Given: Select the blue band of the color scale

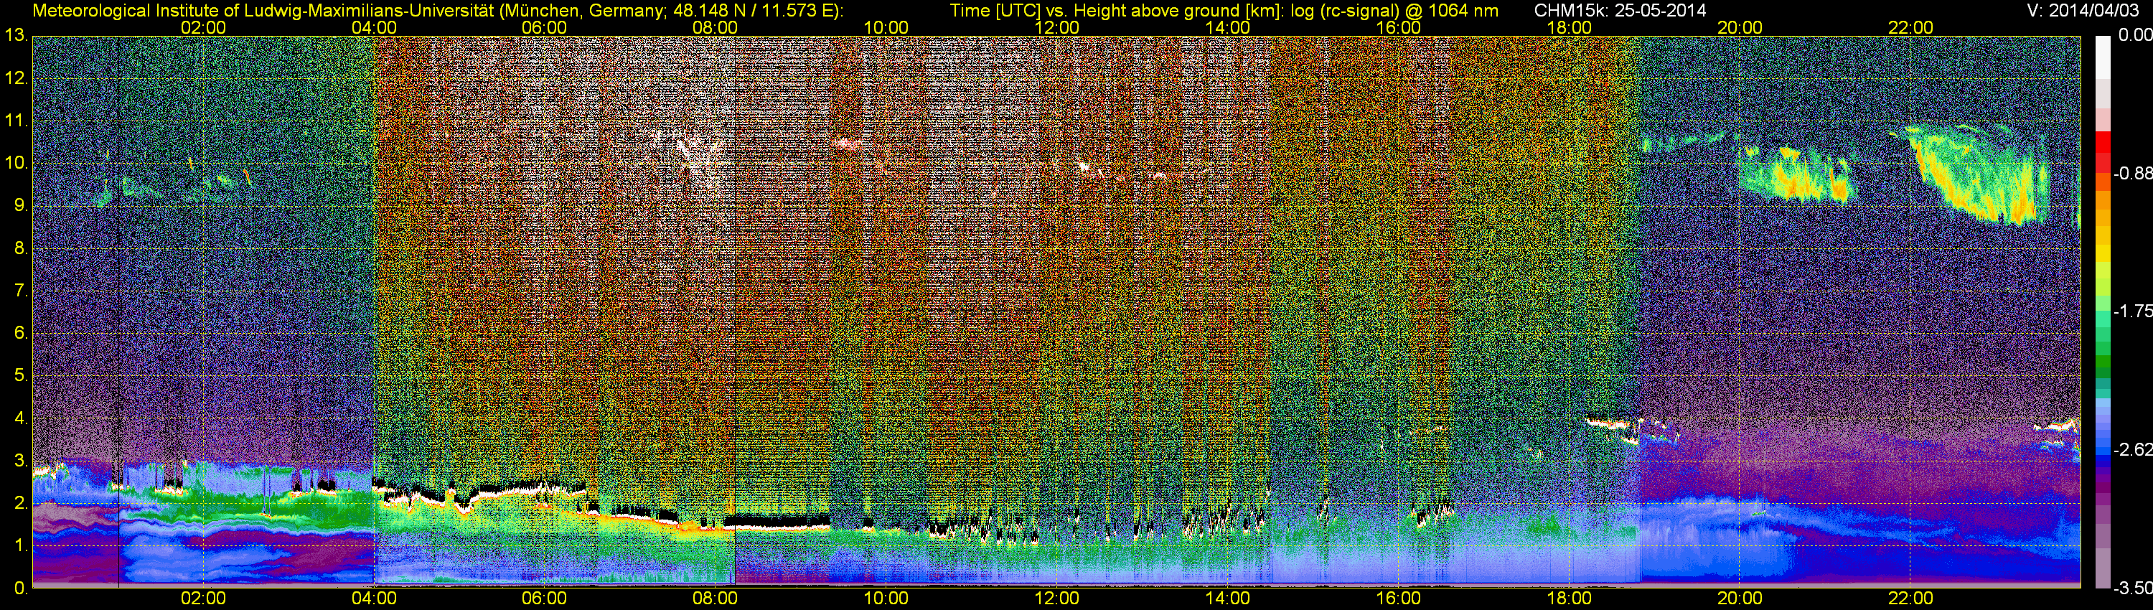Looking at the screenshot, I should click(x=2103, y=451).
